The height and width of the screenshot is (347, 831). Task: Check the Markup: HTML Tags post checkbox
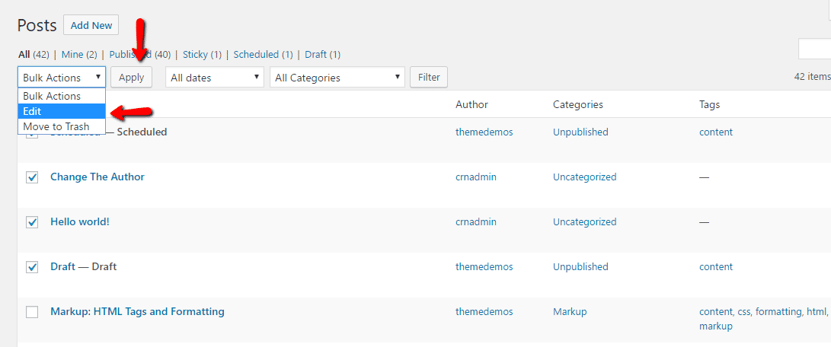tap(32, 312)
